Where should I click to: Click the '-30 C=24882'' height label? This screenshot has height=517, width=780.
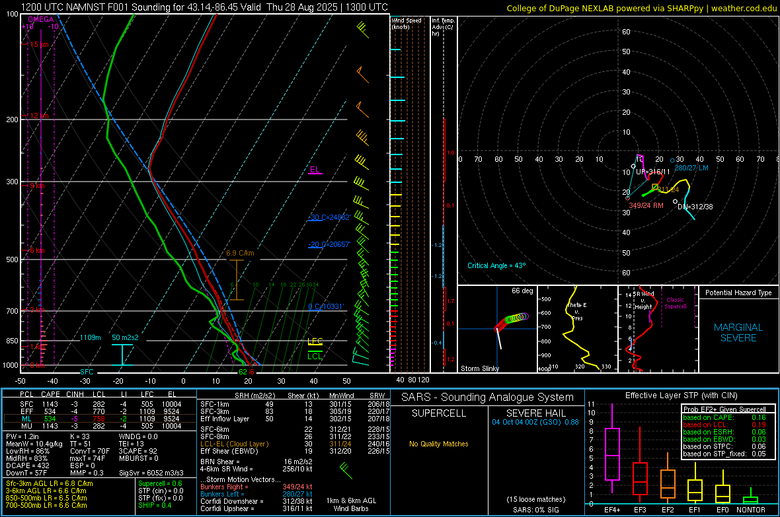(x=329, y=217)
